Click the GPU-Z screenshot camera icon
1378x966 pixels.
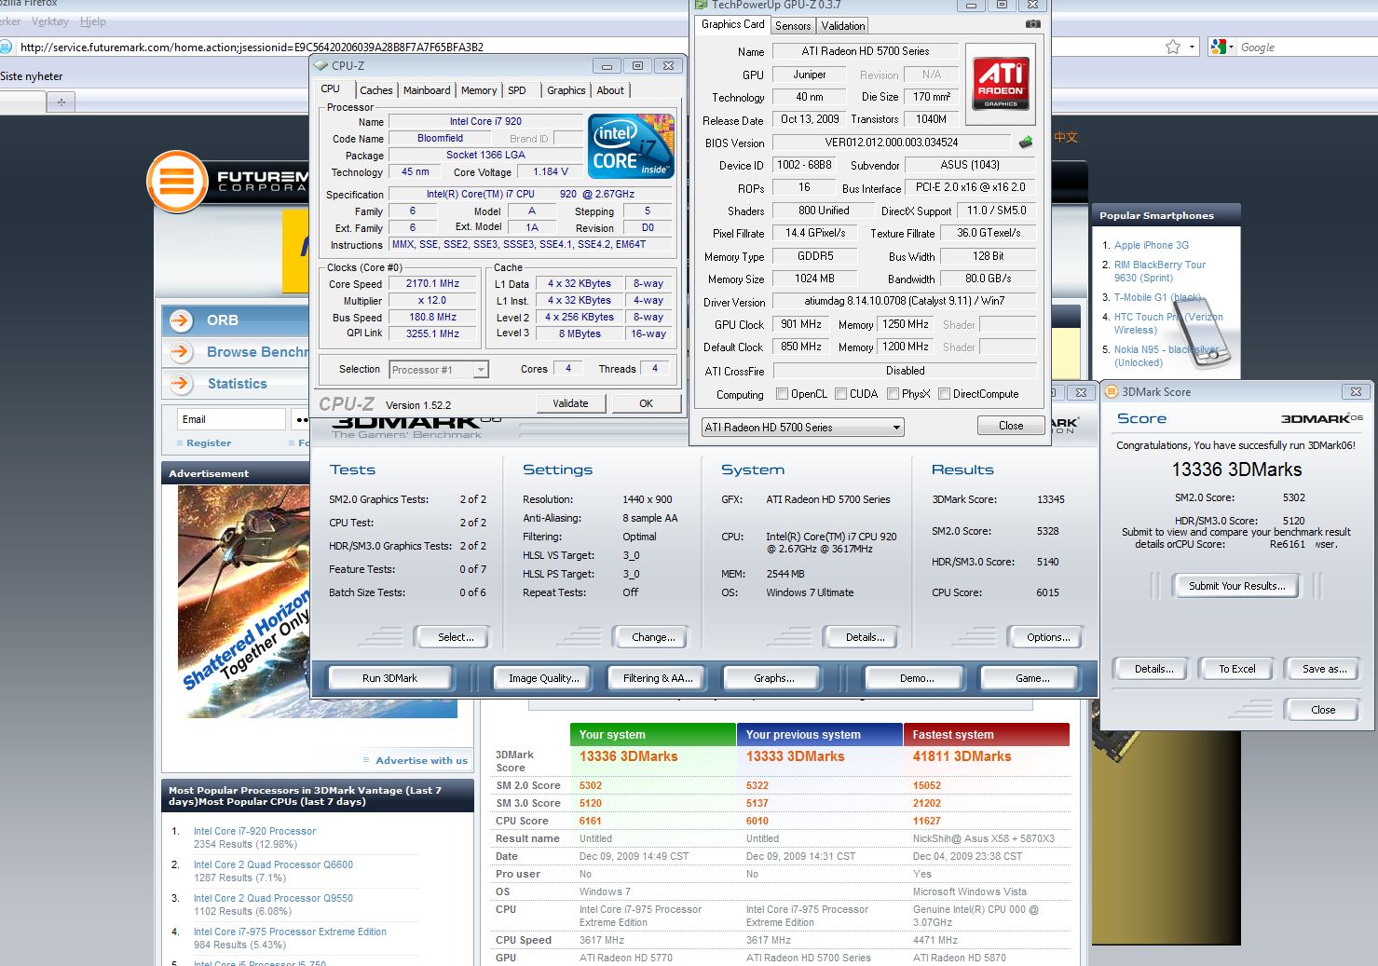pos(1032,24)
